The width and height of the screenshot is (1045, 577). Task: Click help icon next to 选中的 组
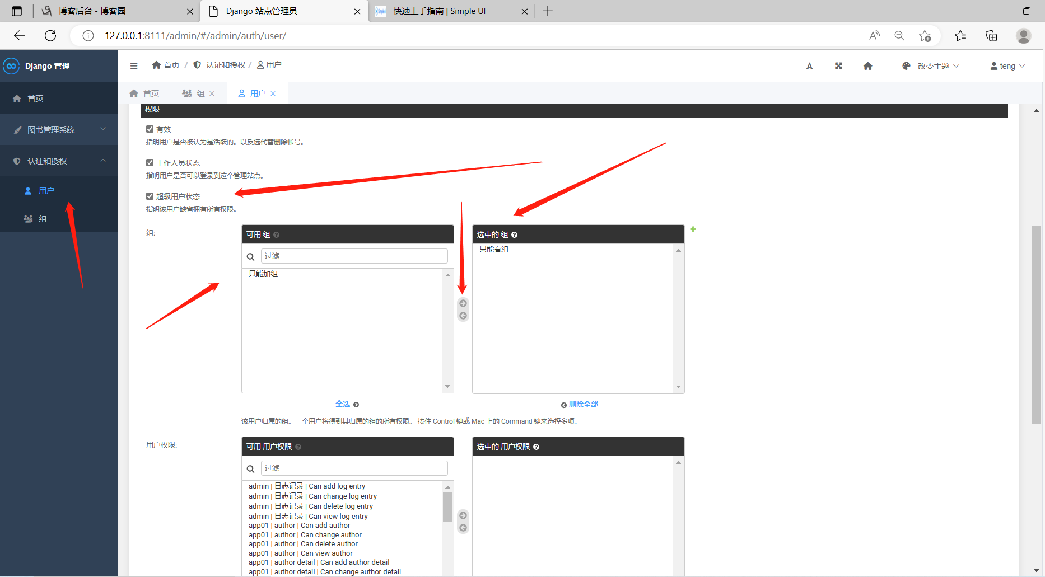[x=514, y=235]
